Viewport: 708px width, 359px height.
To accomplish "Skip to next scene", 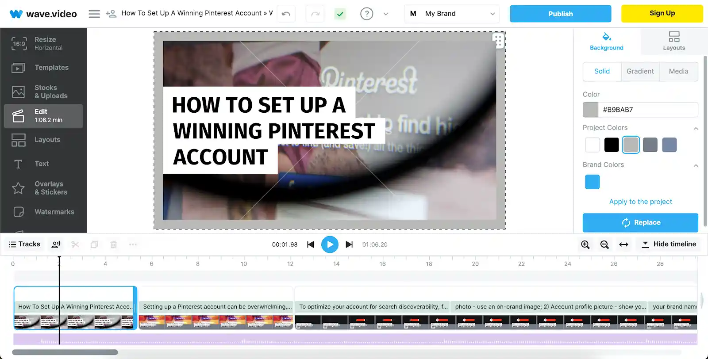I will 349,244.
